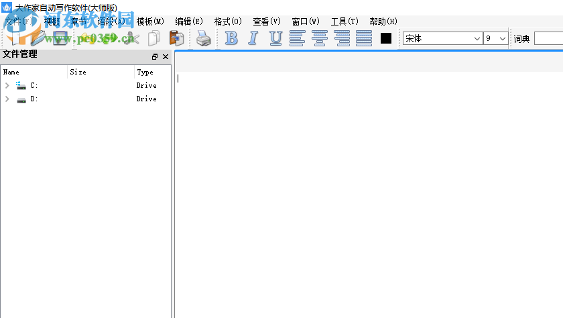Image resolution: width=563 pixels, height=318 pixels.
Task: Click the redo arrow icon
Action: pos(110,38)
